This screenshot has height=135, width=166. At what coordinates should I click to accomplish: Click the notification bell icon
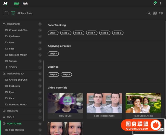(x=155, y=3)
